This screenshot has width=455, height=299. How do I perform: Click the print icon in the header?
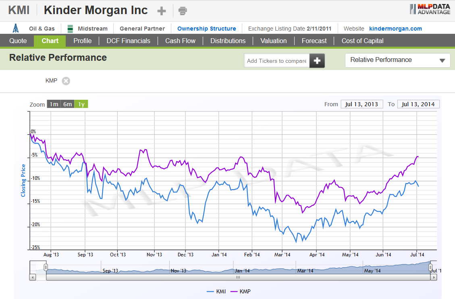point(182,10)
